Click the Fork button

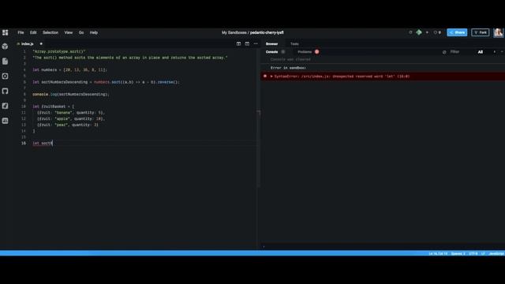pos(481,32)
